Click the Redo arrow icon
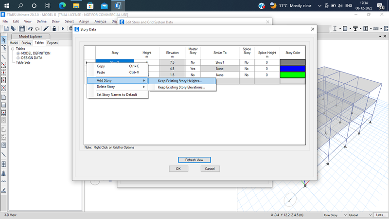Image resolution: width=389 pixels, height=219 pixels. tap(37, 29)
